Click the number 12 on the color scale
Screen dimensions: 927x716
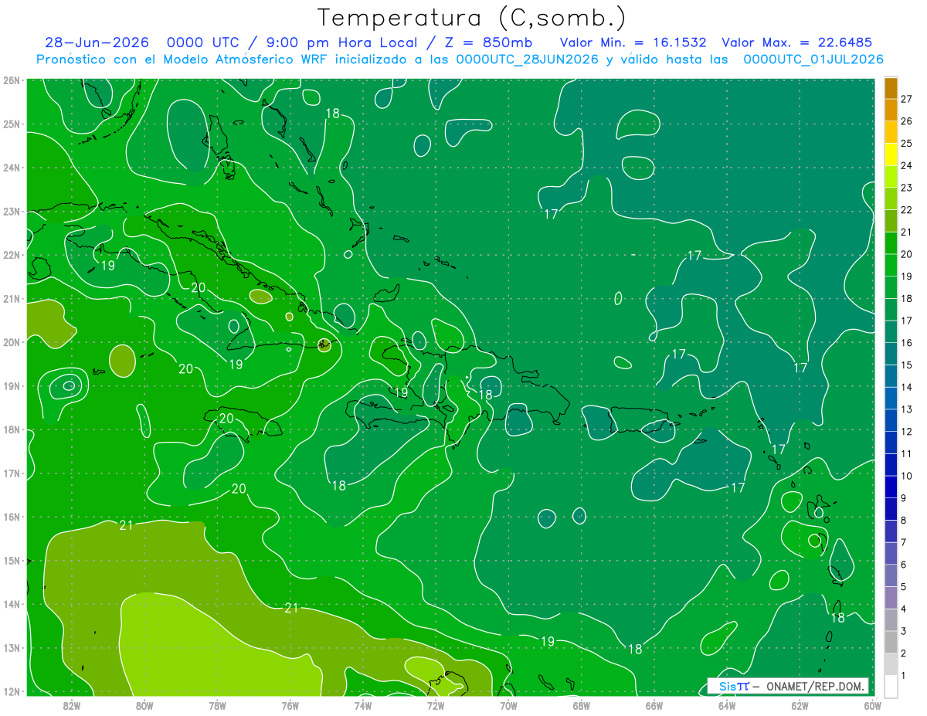pyautogui.click(x=906, y=432)
